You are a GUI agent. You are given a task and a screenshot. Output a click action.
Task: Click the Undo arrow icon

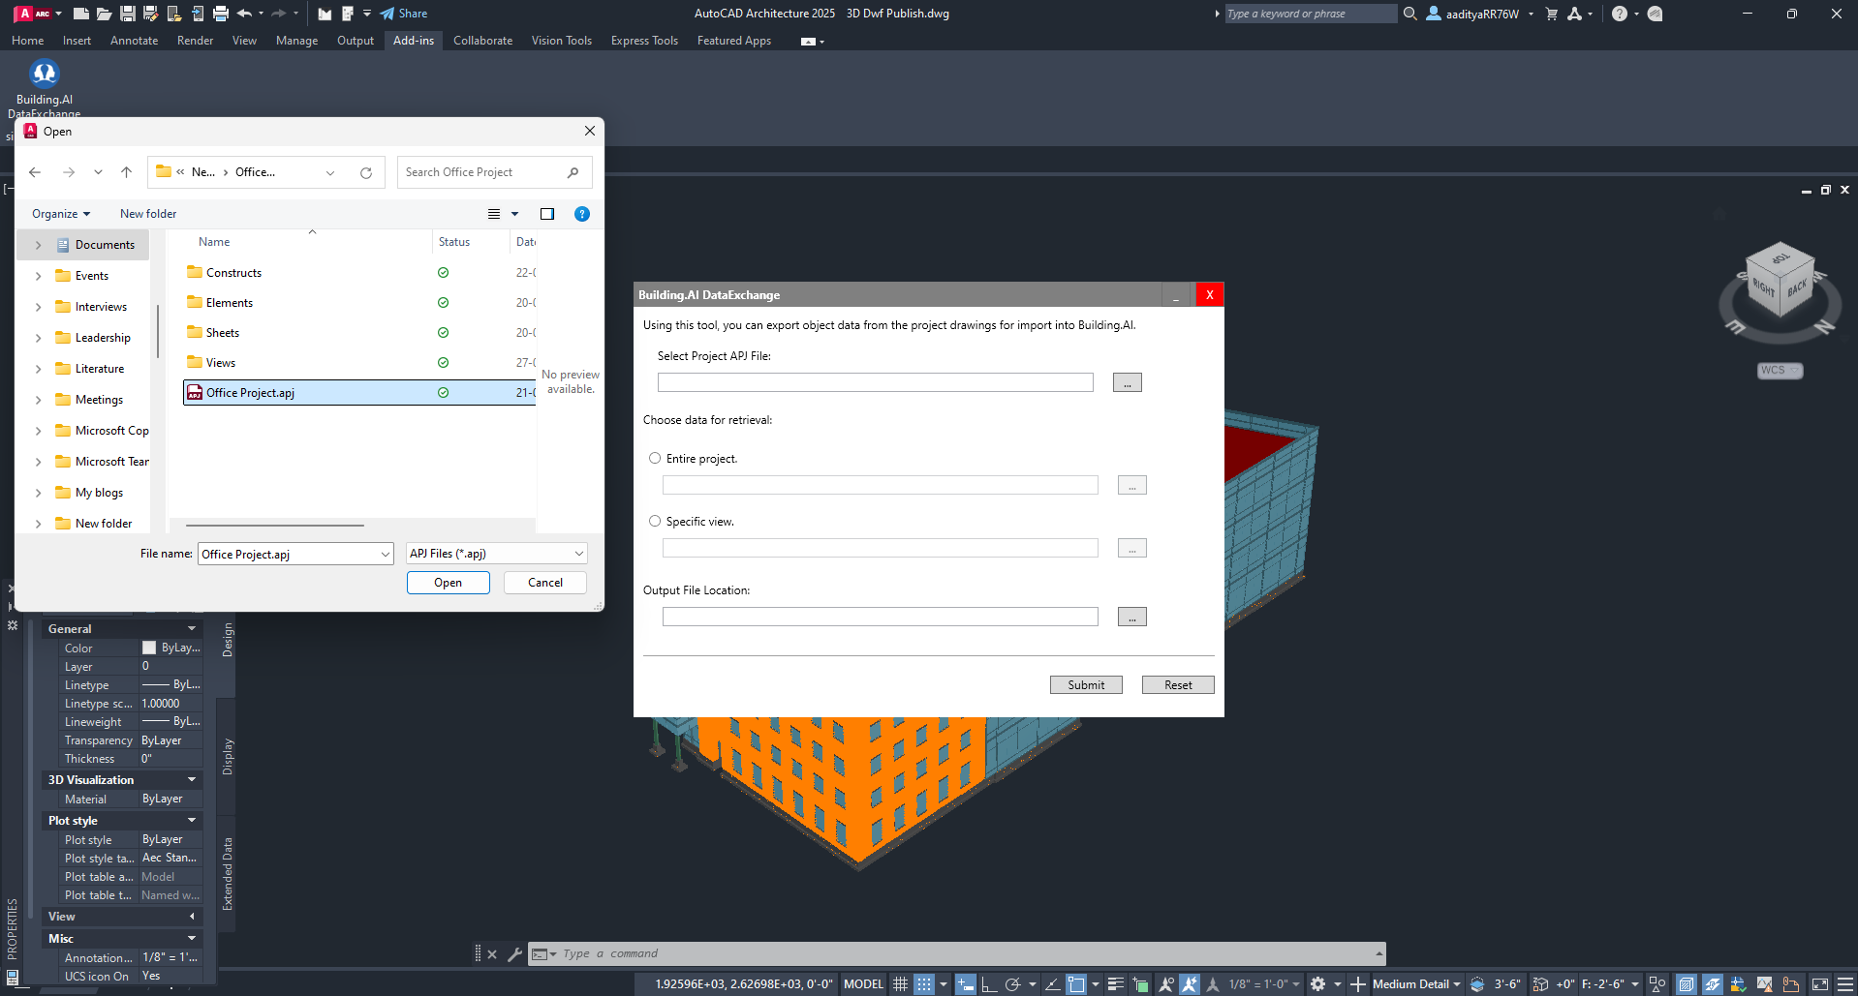coord(244,14)
